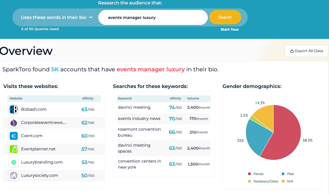Click the '5 of 50 Queries Used' text
Image resolution: width=329 pixels, height=194 pixels.
click(40, 29)
